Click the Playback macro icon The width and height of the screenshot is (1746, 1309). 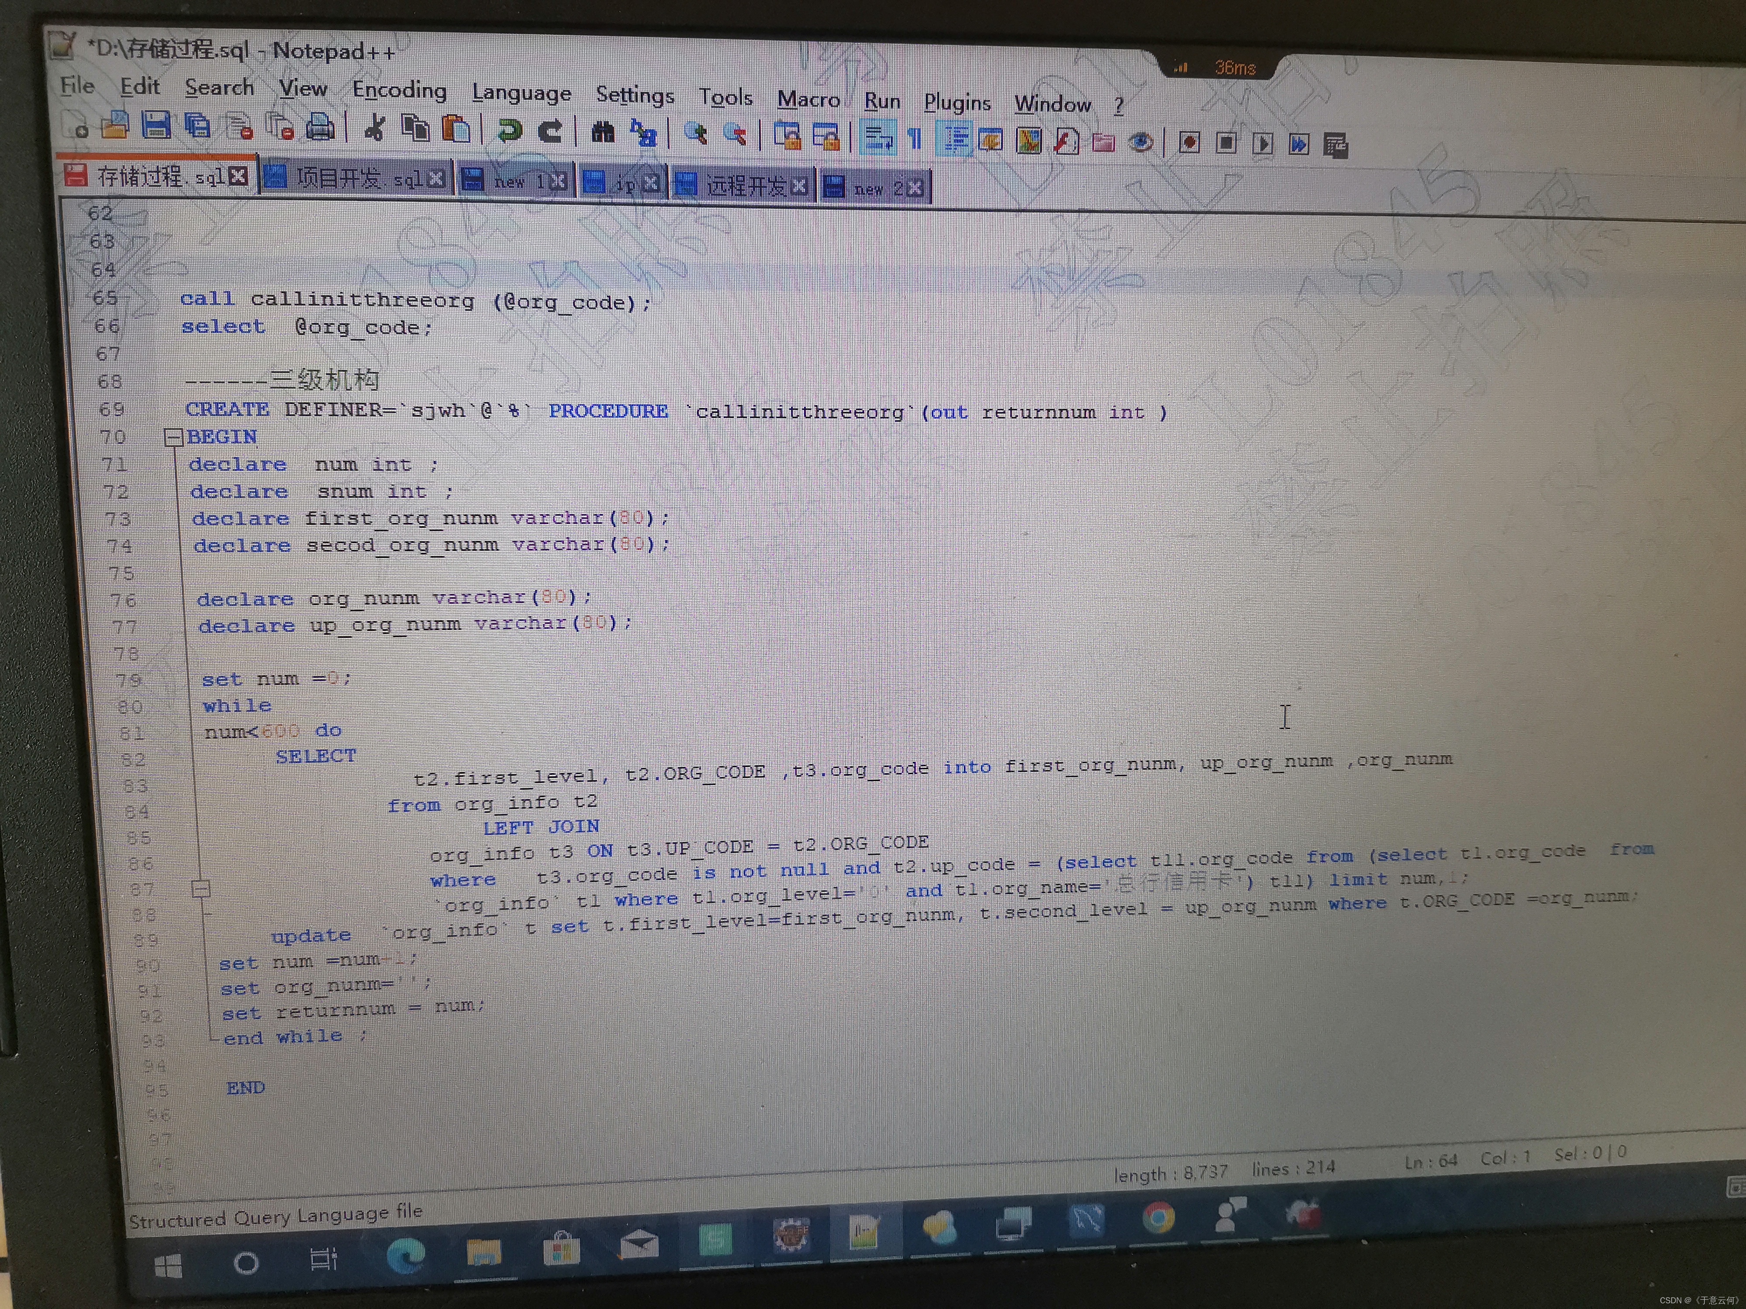point(1262,144)
